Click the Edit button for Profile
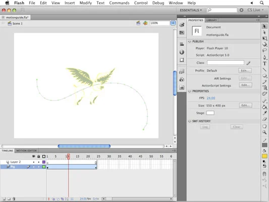This screenshot has height=202, width=269. coord(245,71)
